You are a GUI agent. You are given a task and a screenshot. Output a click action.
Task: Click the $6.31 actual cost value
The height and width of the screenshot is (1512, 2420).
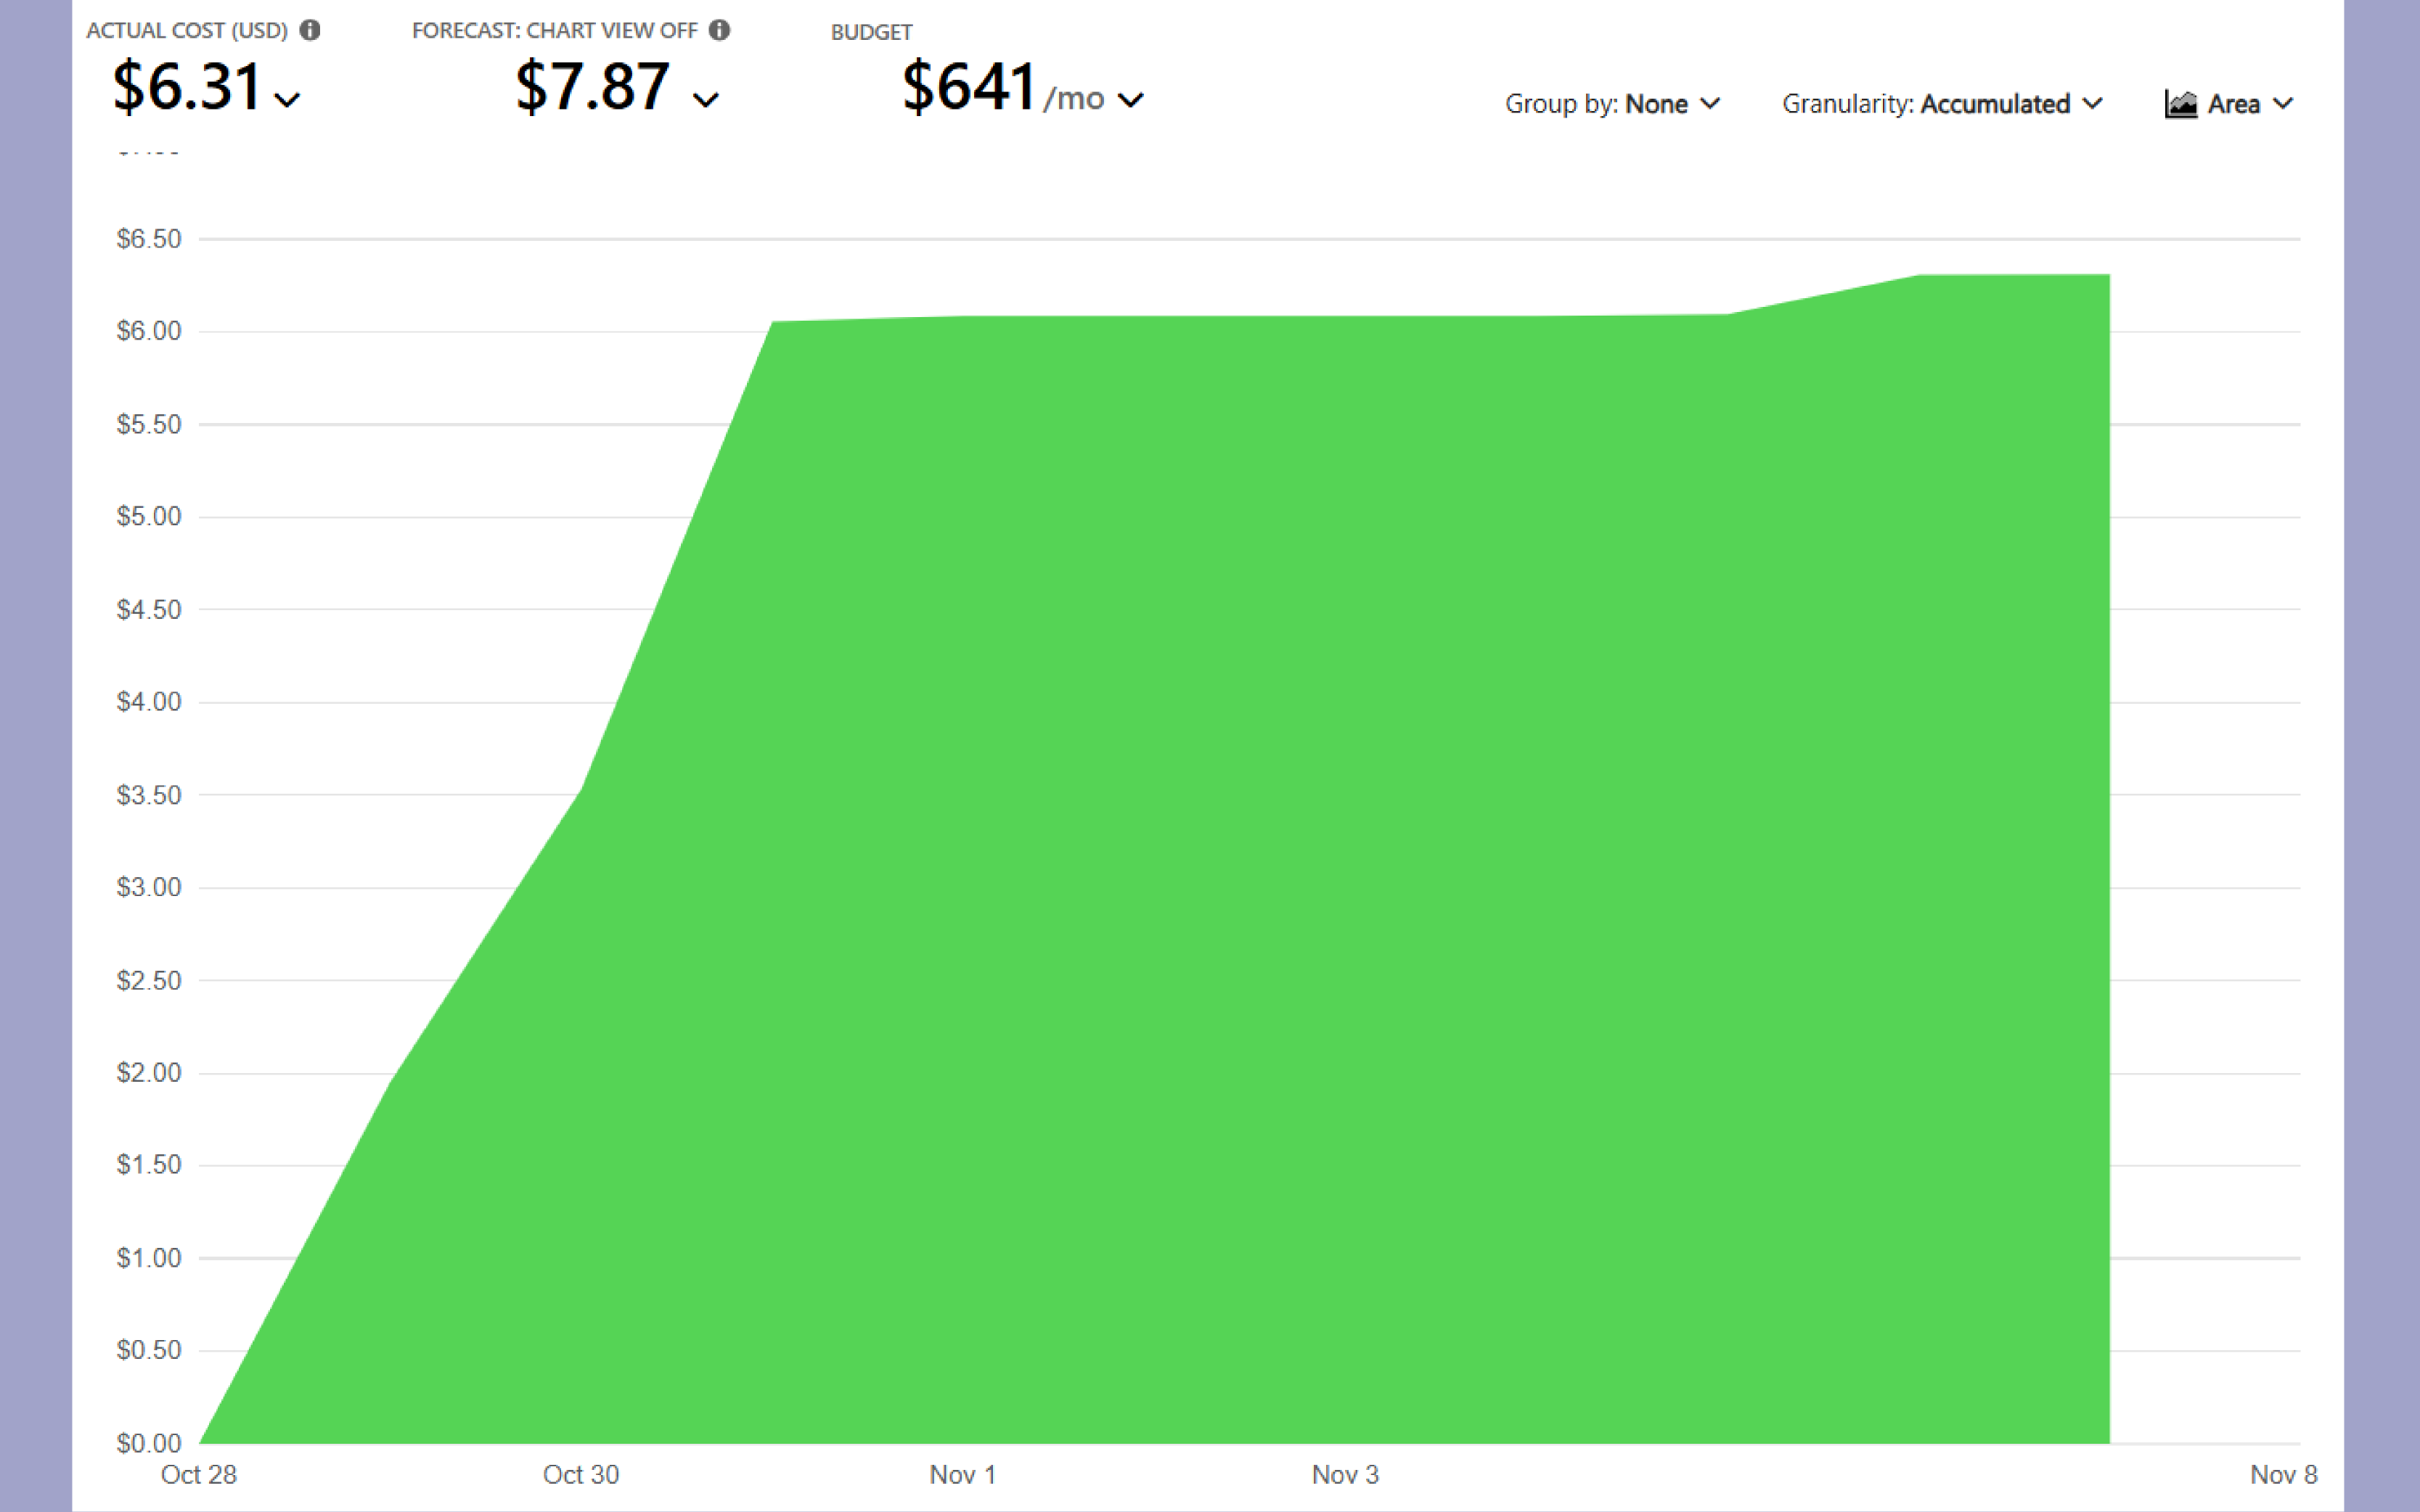click(x=187, y=87)
